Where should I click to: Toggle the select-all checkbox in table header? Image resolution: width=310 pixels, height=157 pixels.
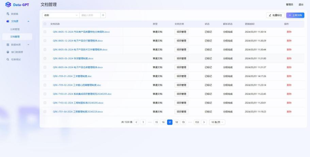tap(45, 24)
